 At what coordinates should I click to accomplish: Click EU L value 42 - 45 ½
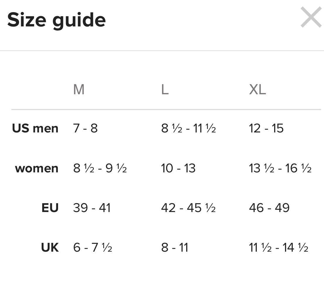pyautogui.click(x=189, y=208)
